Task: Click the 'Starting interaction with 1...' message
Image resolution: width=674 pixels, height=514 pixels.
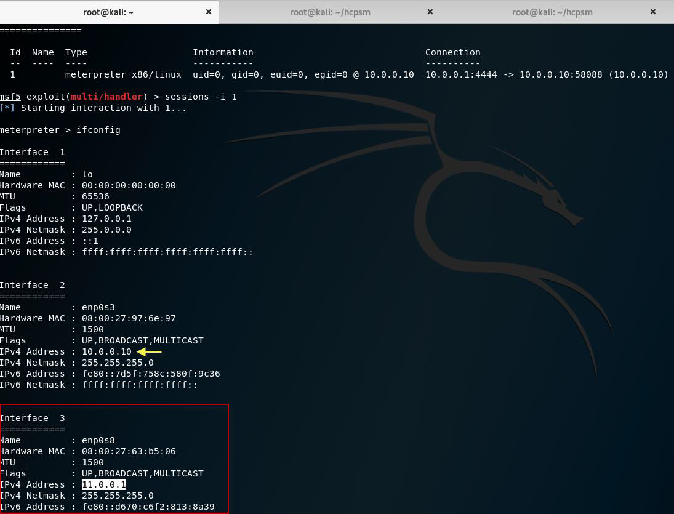Action: coord(103,108)
